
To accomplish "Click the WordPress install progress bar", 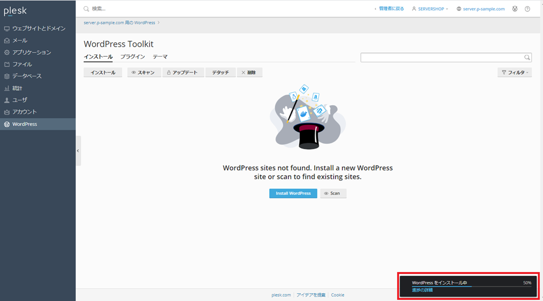I will [471, 286].
